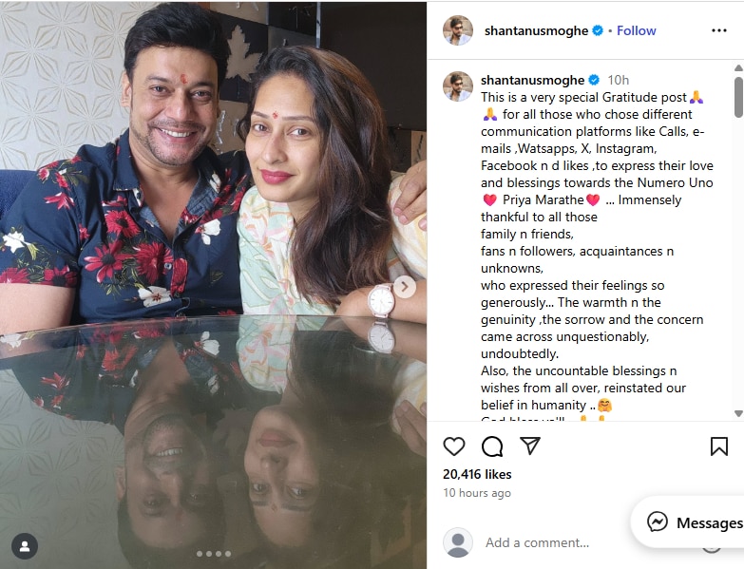Click the caption scrollbar thumb
Image resolution: width=744 pixels, height=569 pixels.
tap(738, 97)
